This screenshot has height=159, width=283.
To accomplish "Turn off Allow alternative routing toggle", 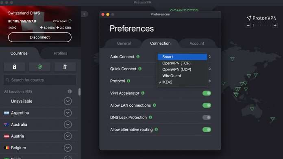I will pyautogui.click(x=207, y=130).
